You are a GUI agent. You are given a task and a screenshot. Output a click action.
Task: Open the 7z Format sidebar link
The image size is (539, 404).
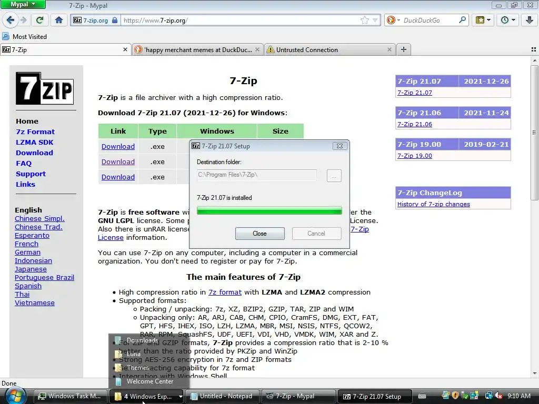(35, 132)
